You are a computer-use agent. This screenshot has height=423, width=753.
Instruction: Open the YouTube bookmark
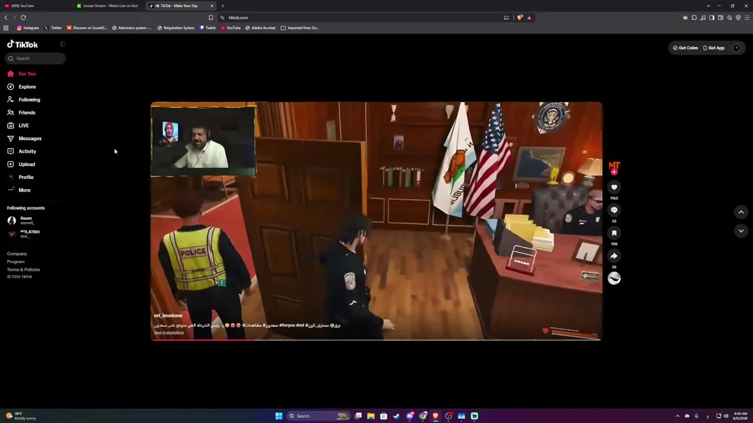(x=231, y=28)
